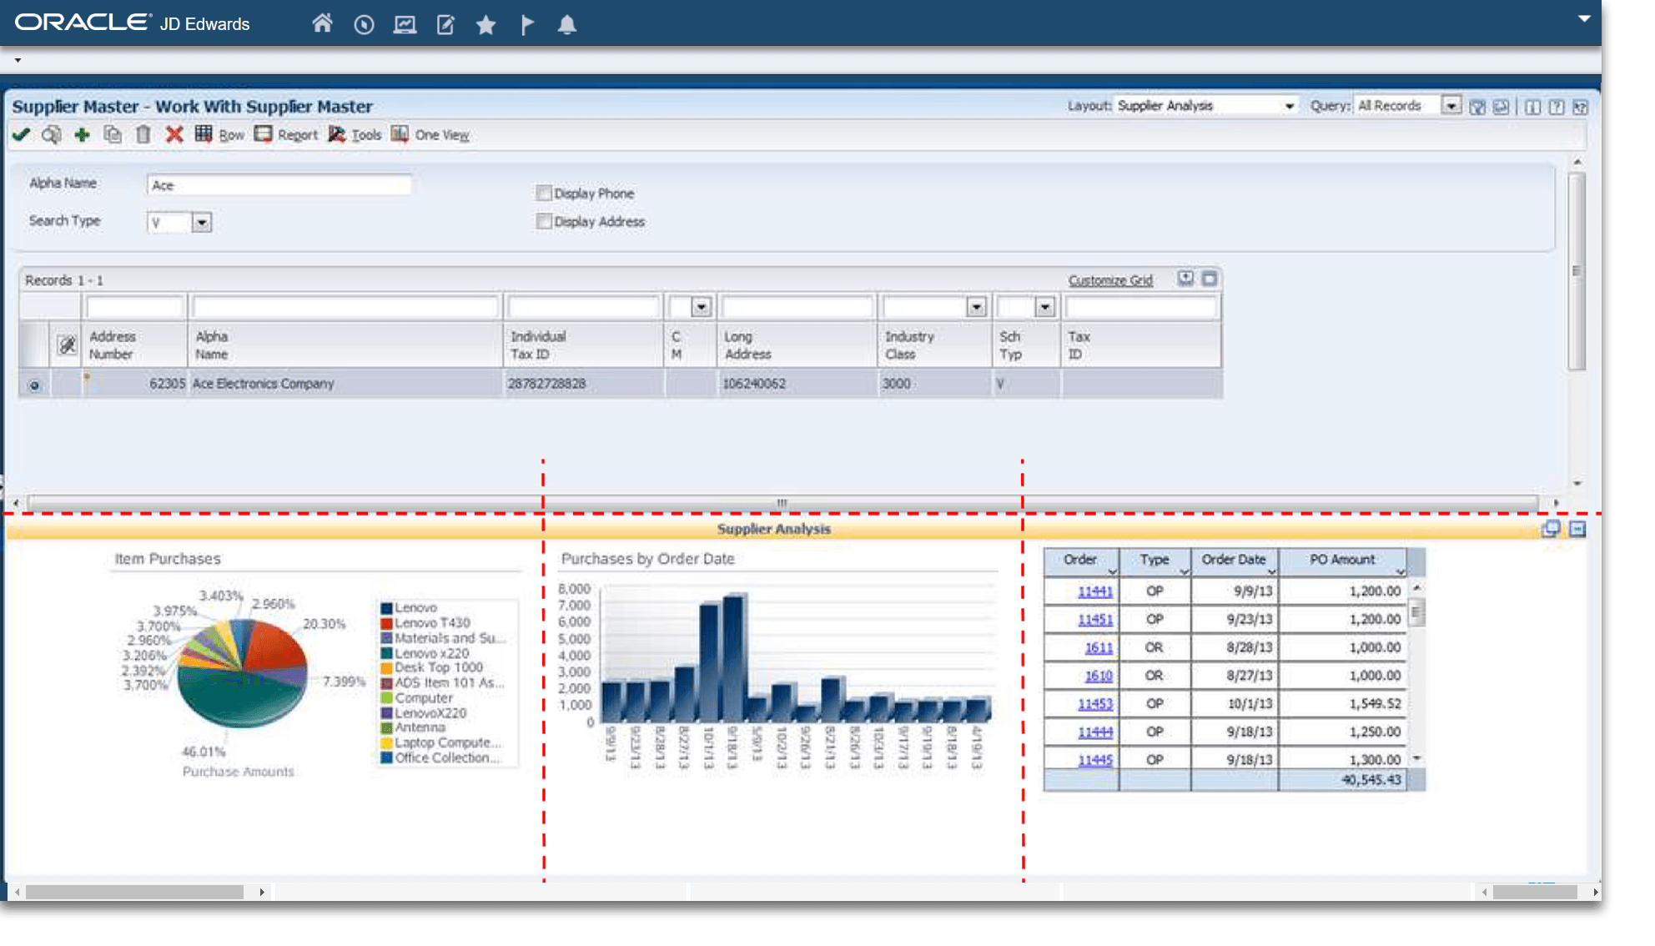Click the trash Delete icon
Viewport: 1655px width, 946px height.
click(x=143, y=134)
